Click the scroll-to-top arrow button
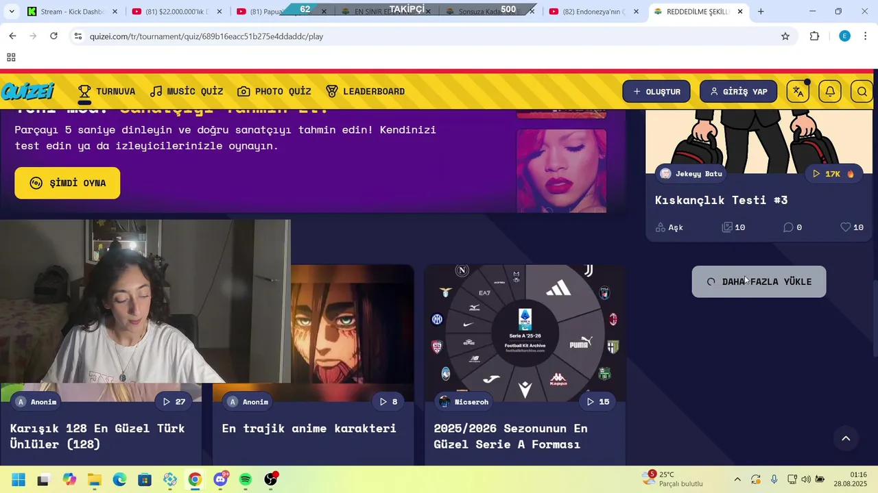 pyautogui.click(x=846, y=438)
